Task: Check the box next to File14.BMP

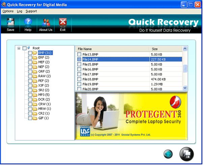Action: click(79, 59)
